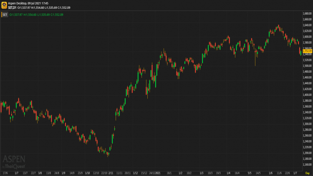Select the SET symbol legend label
Image resolution: width=313 pixels, height=176 pixels.
[x=5, y=15]
